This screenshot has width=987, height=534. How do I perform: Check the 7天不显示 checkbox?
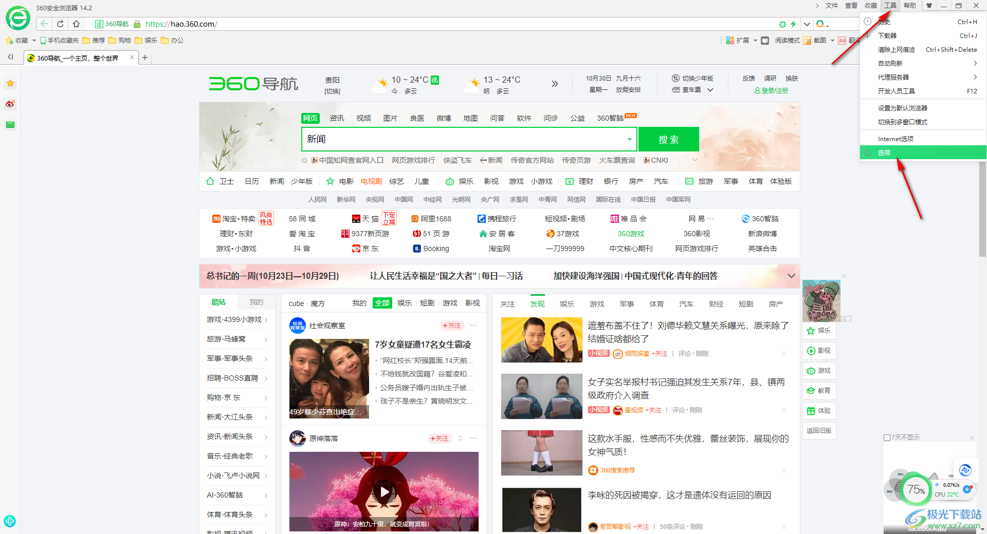[x=887, y=437]
